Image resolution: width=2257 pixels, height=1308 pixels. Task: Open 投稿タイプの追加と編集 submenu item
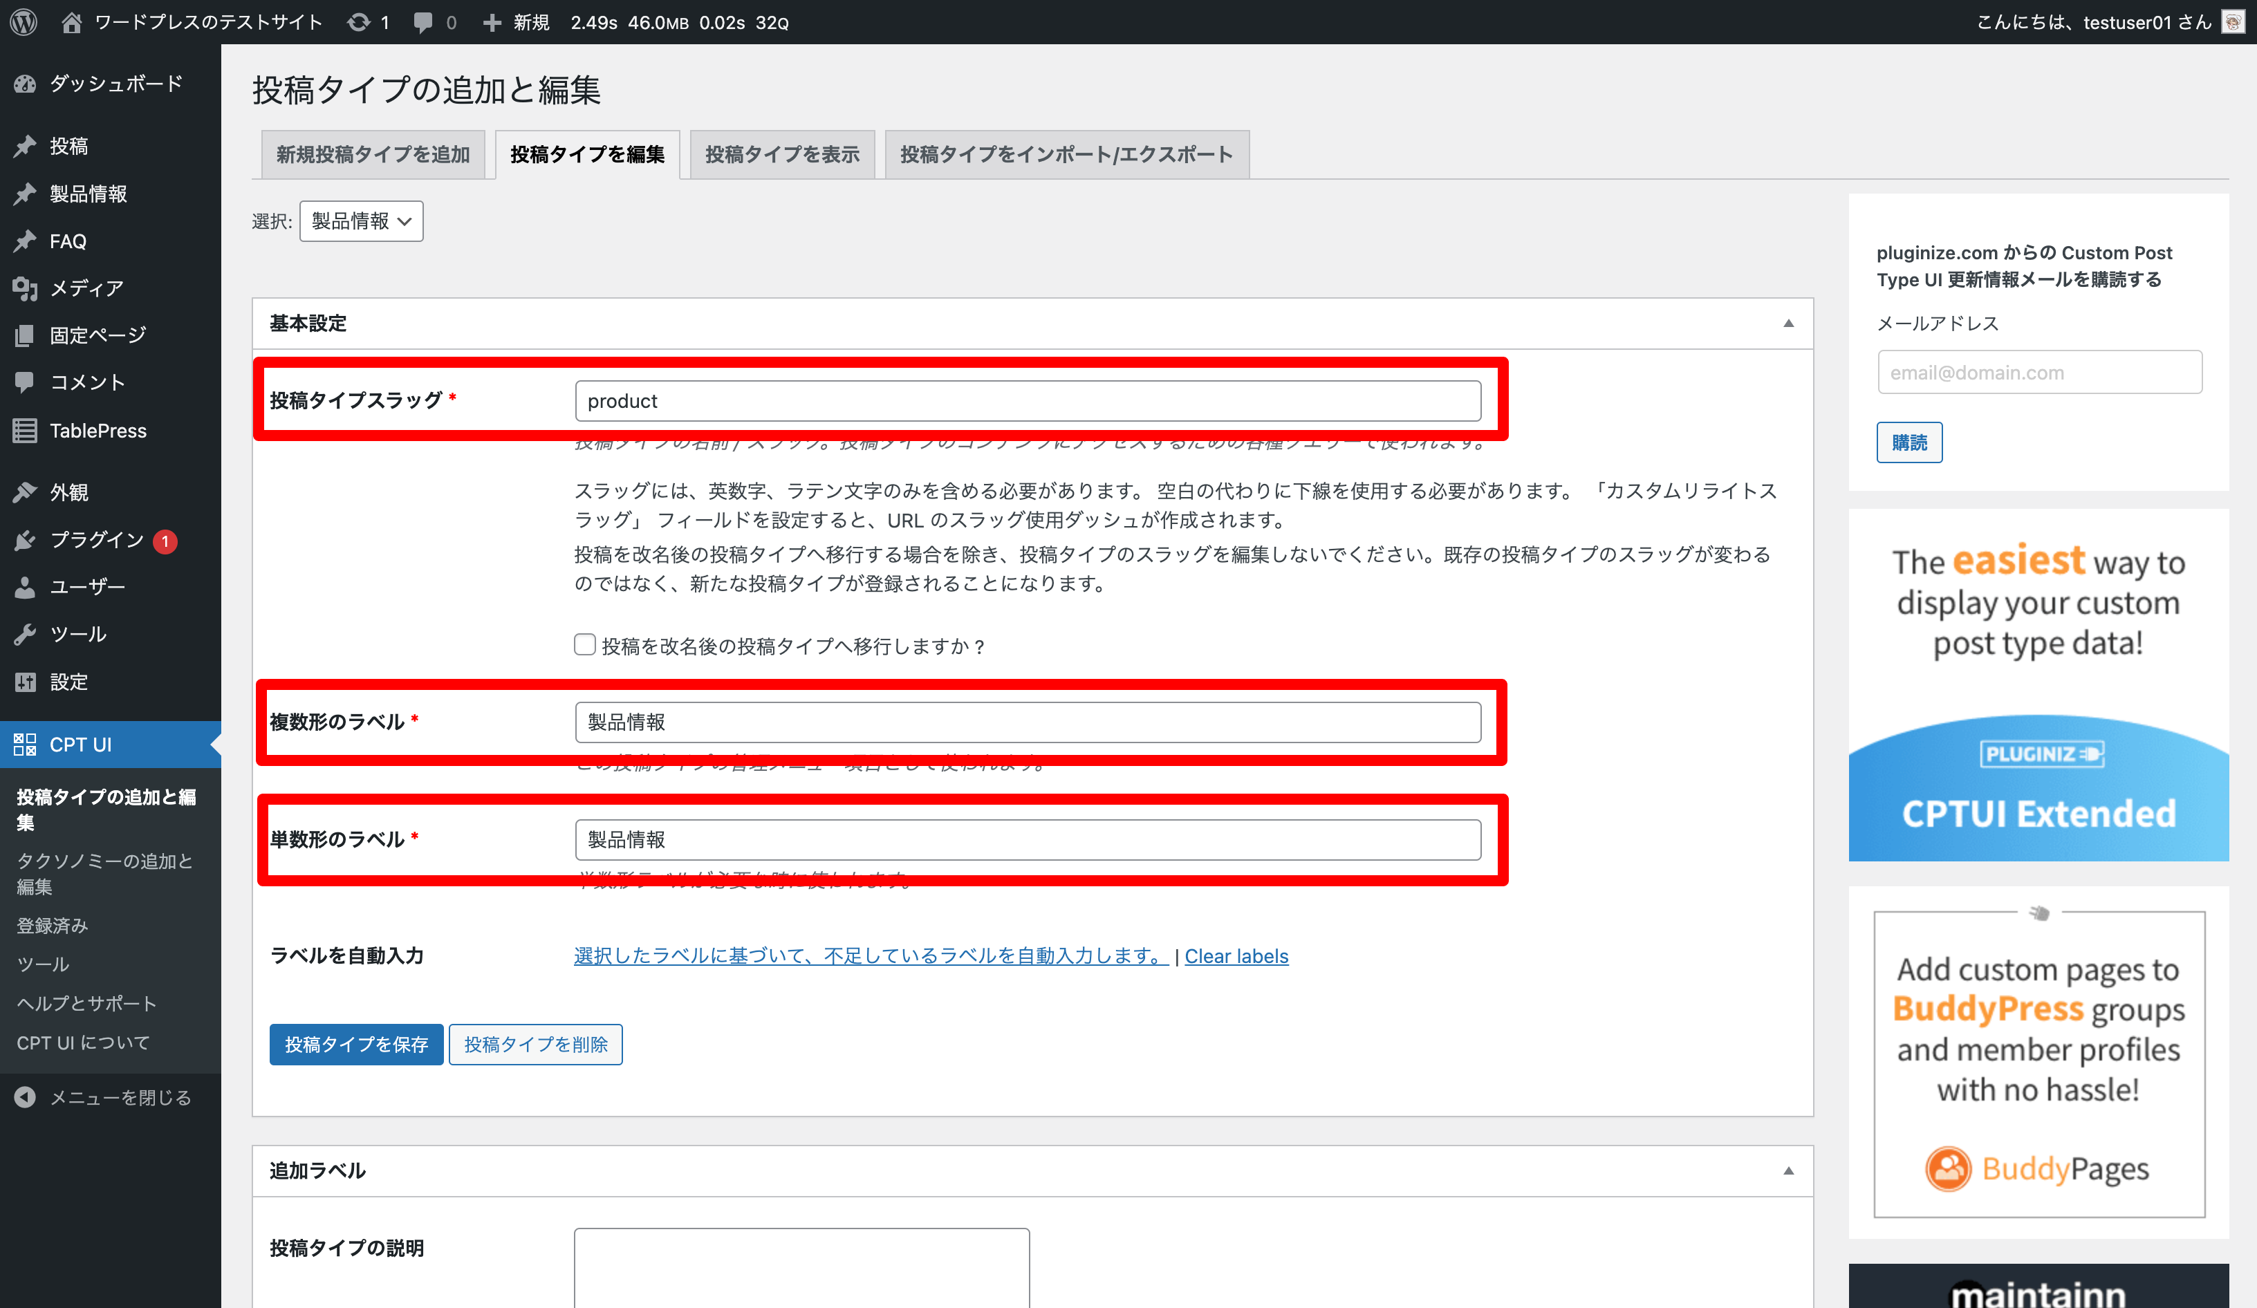point(106,810)
